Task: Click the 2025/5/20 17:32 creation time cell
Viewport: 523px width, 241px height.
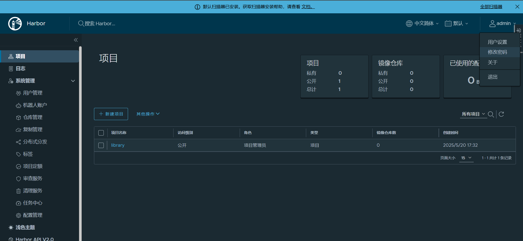Action: [x=460, y=145]
